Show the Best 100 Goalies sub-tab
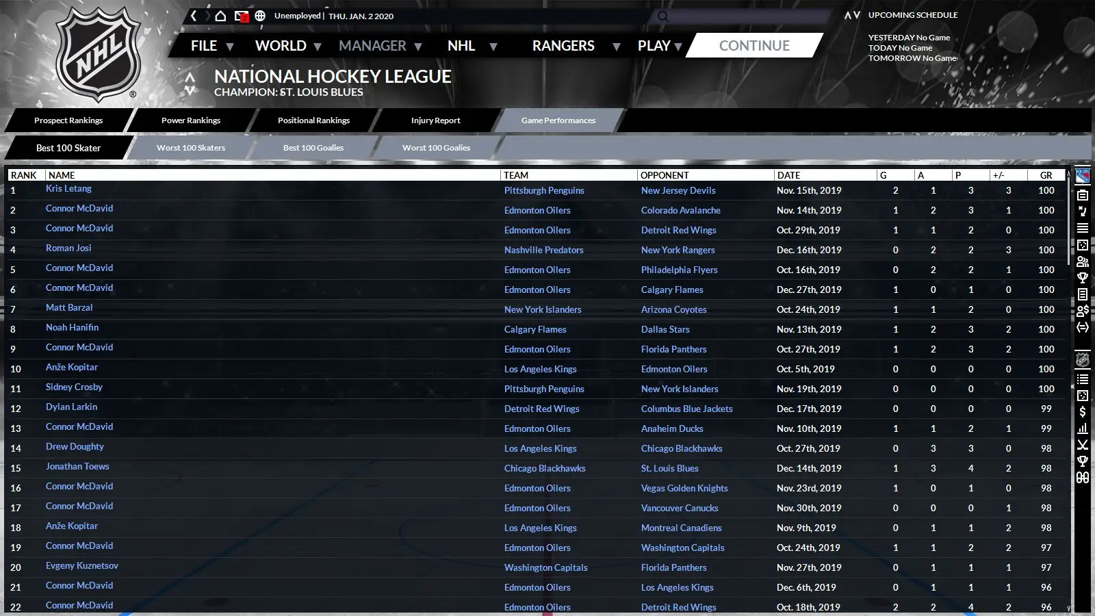Viewport: 1095px width, 616px height. click(313, 148)
